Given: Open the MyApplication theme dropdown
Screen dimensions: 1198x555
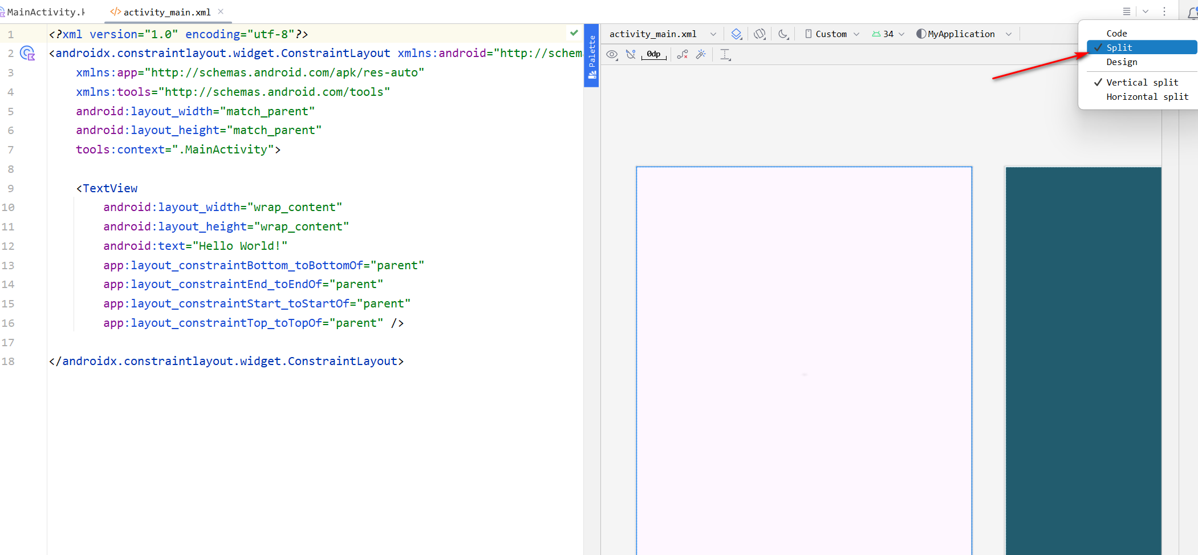Looking at the screenshot, I should (x=964, y=34).
